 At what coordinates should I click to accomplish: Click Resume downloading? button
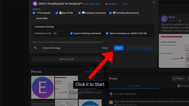141,48
